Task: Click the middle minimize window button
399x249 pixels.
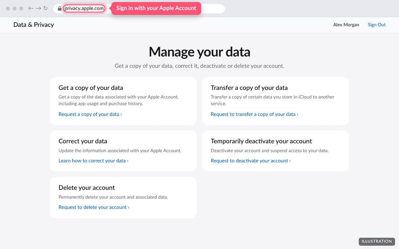Action: [x=15, y=8]
